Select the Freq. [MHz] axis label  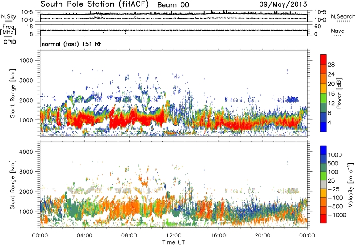[8, 30]
